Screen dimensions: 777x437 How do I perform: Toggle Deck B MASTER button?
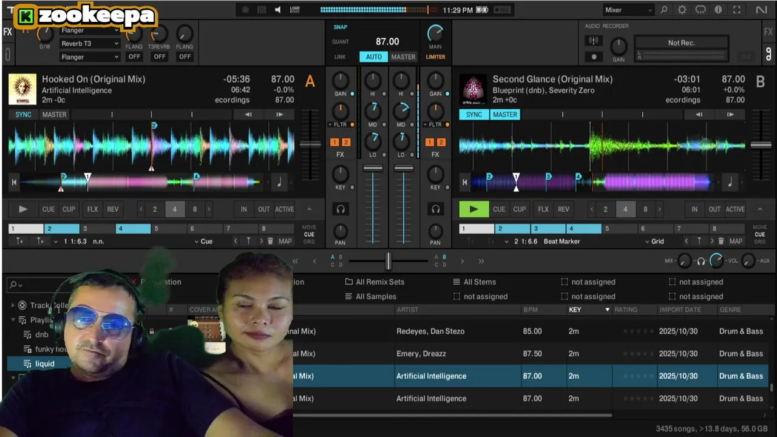tap(505, 114)
